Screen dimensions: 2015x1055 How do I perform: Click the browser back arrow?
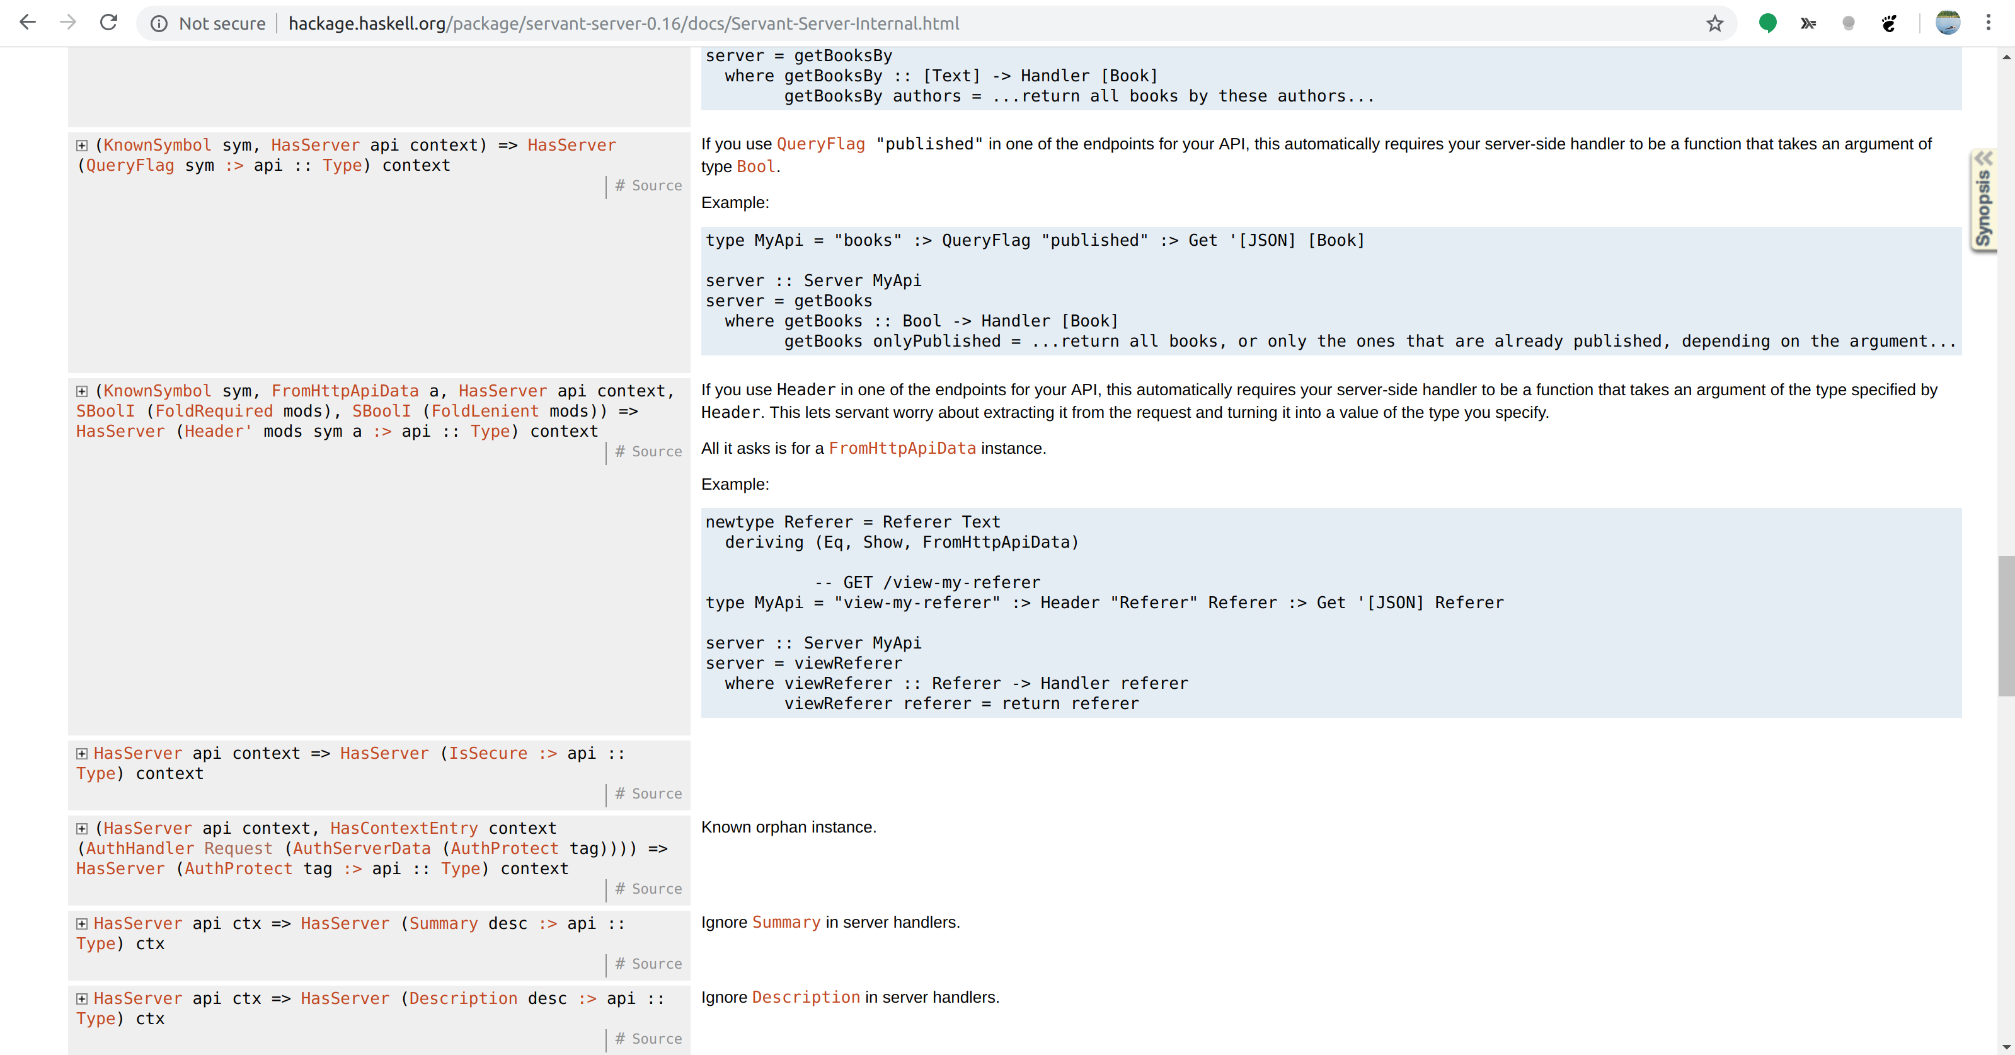click(x=27, y=23)
